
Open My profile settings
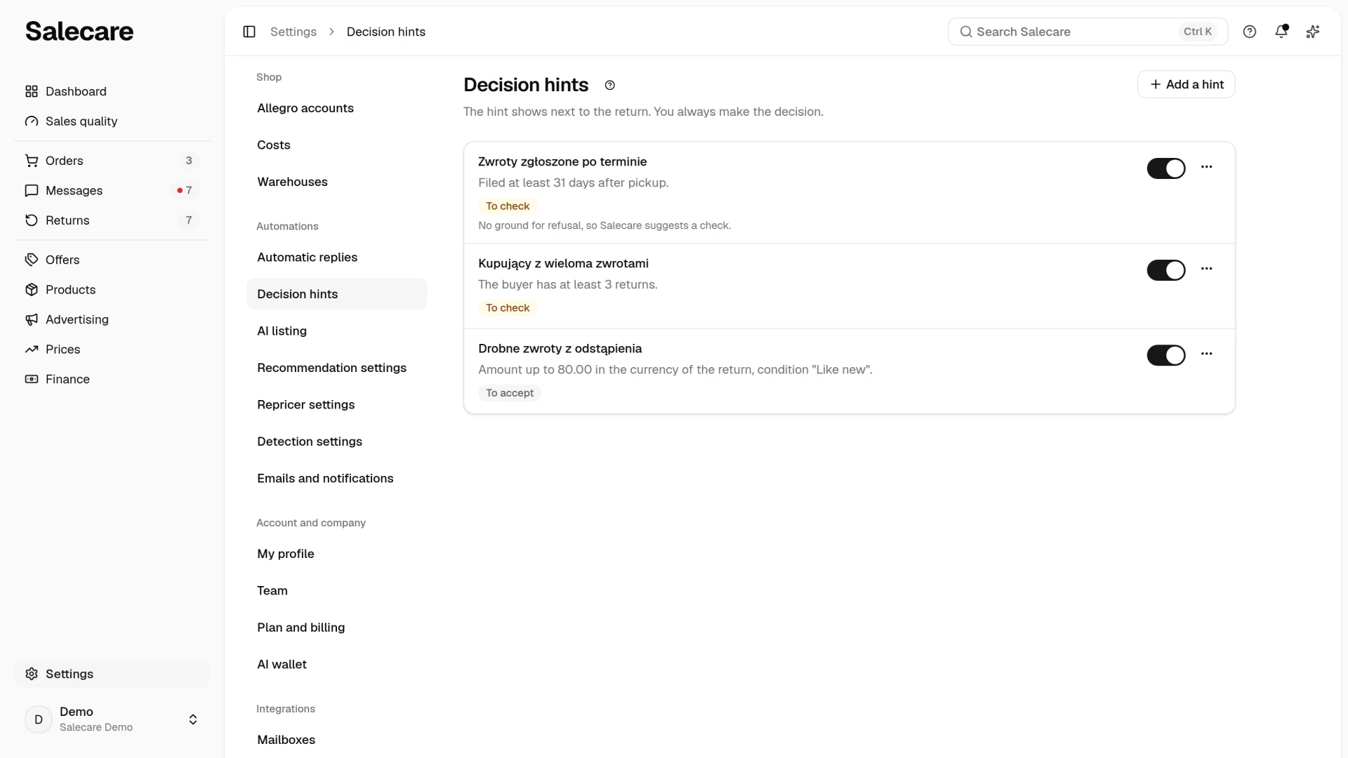[336, 554]
